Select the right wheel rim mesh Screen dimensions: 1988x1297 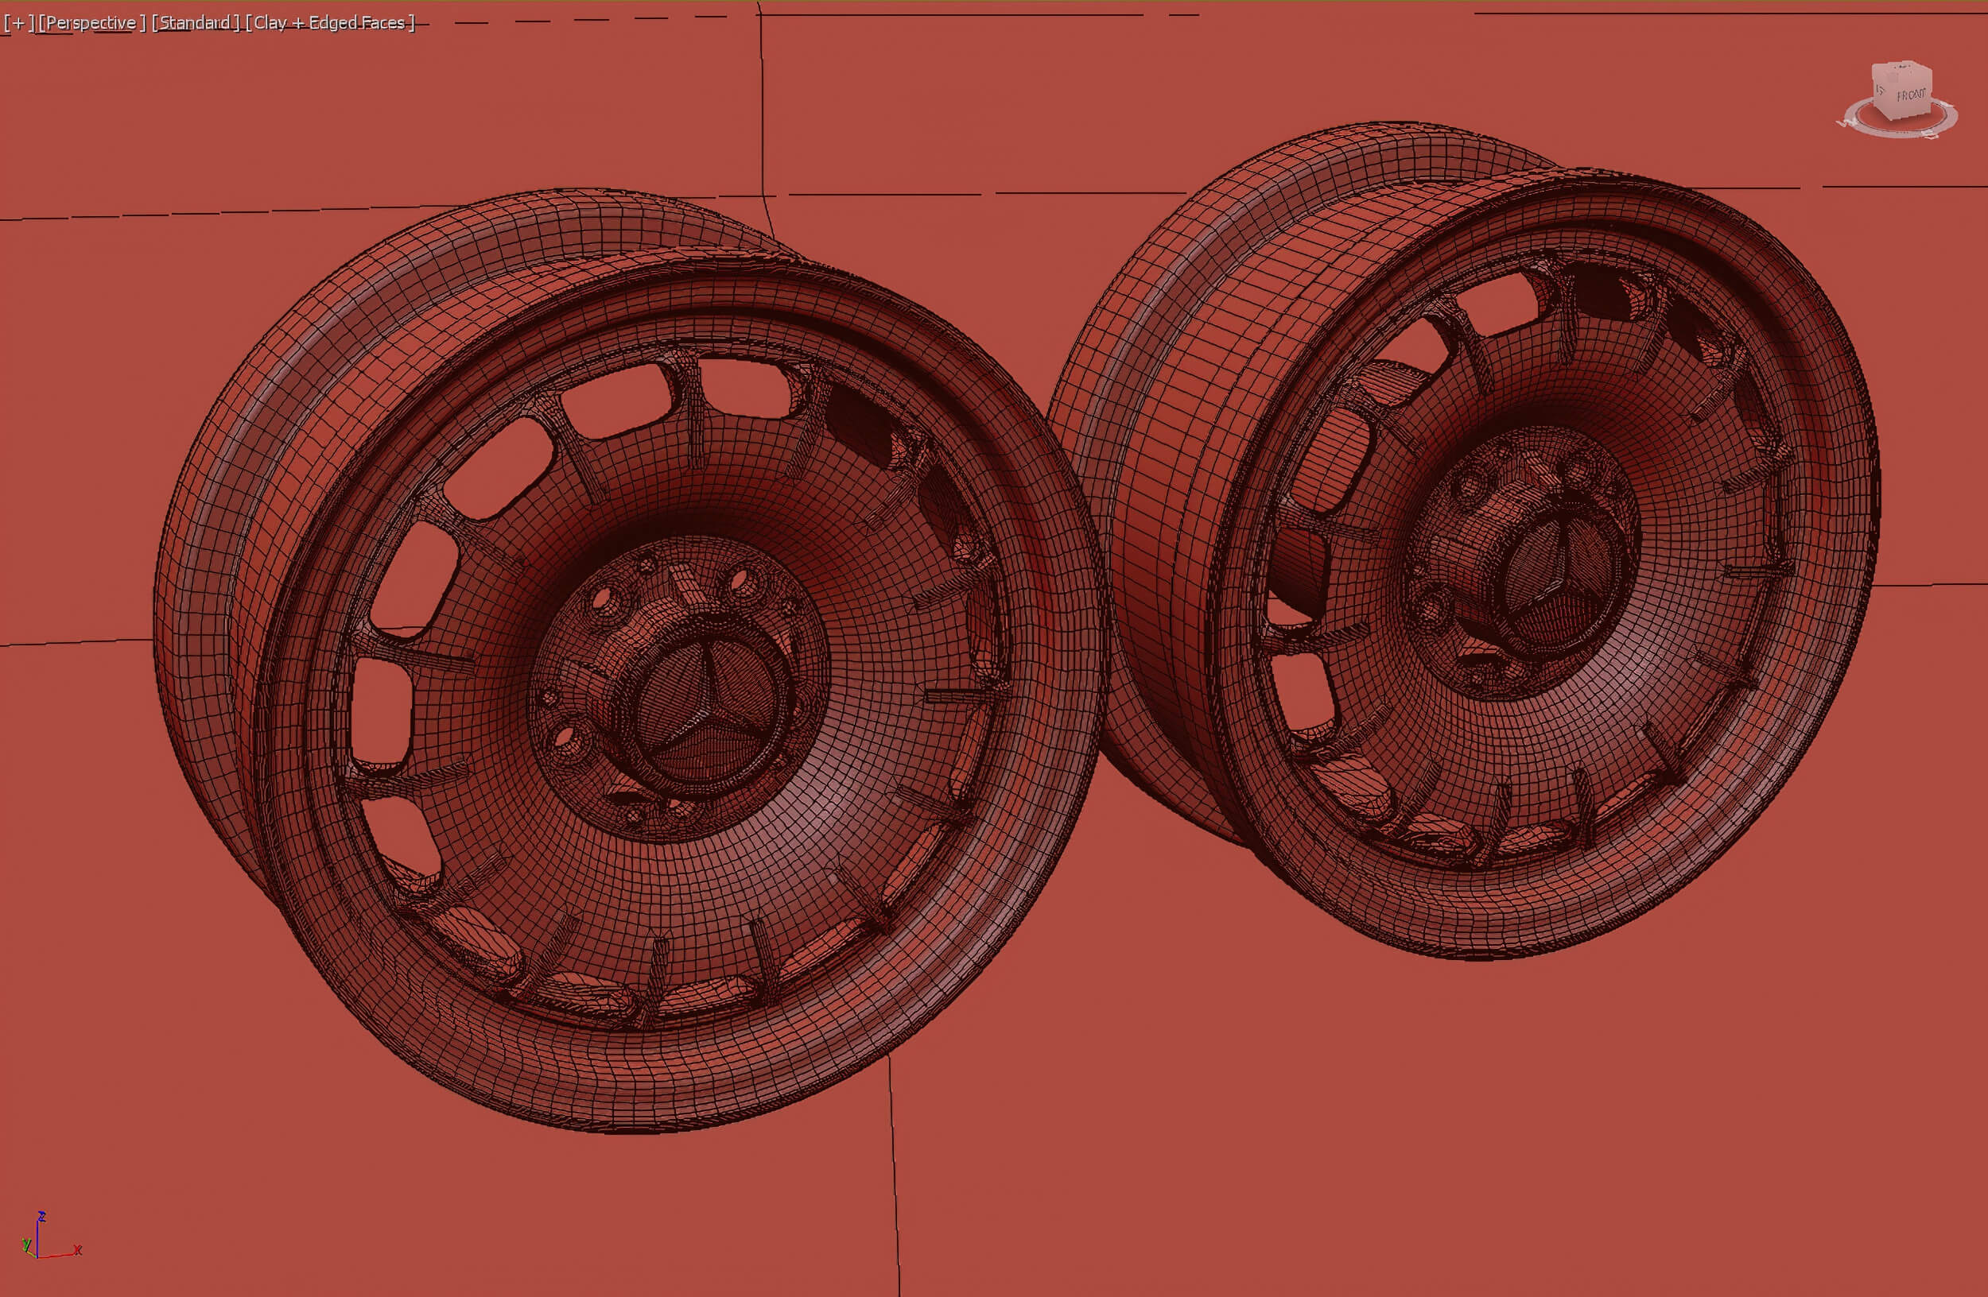[1463, 541]
